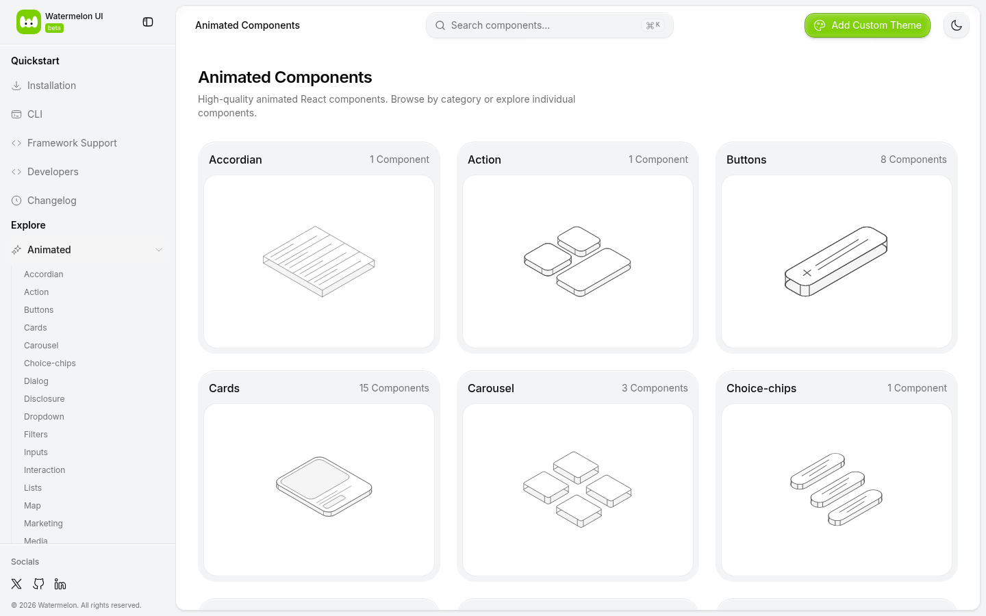Image resolution: width=986 pixels, height=616 pixels.
Task: Click the Framework Support code icon
Action: click(16, 143)
